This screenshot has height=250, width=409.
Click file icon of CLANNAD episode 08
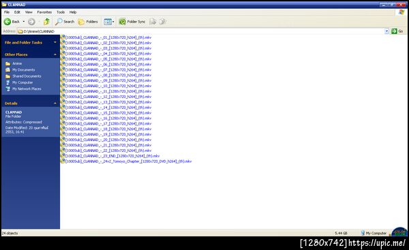63,75
